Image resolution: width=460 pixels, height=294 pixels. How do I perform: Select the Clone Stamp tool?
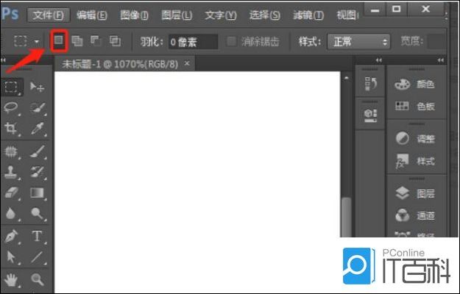(x=11, y=172)
